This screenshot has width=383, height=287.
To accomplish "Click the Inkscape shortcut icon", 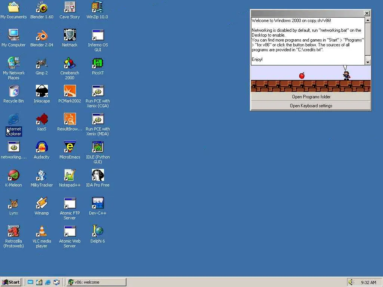I will (42, 91).
